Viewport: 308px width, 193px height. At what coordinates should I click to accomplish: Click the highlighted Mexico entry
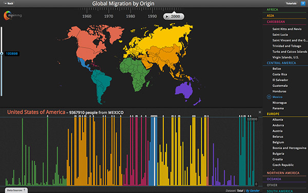point(277,97)
